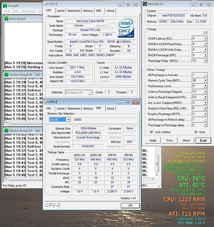214x227 pixels.
Task: Click the Intel P35/G33/G31 chipset value
Action: [173, 16]
